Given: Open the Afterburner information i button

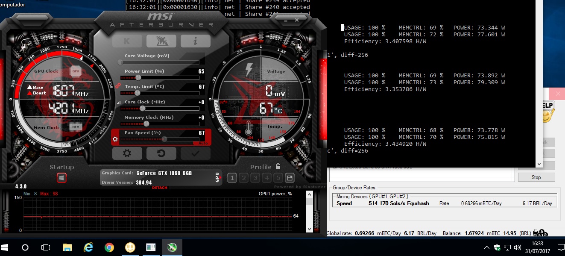Looking at the screenshot, I should pyautogui.click(x=195, y=41).
